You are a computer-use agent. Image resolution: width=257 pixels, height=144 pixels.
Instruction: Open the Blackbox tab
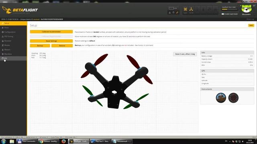pyautogui.click(x=13, y=54)
